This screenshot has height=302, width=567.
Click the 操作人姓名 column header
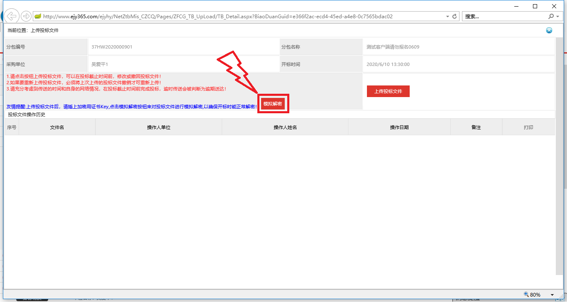click(x=285, y=127)
